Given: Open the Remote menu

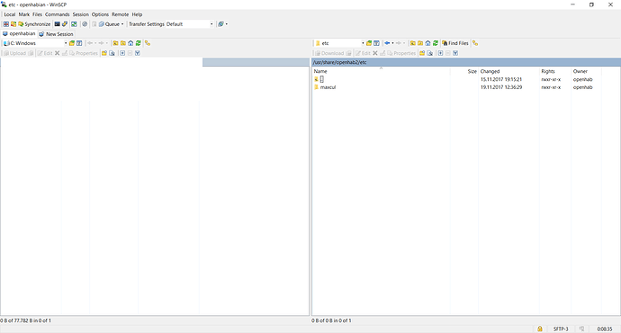Looking at the screenshot, I should coord(120,14).
